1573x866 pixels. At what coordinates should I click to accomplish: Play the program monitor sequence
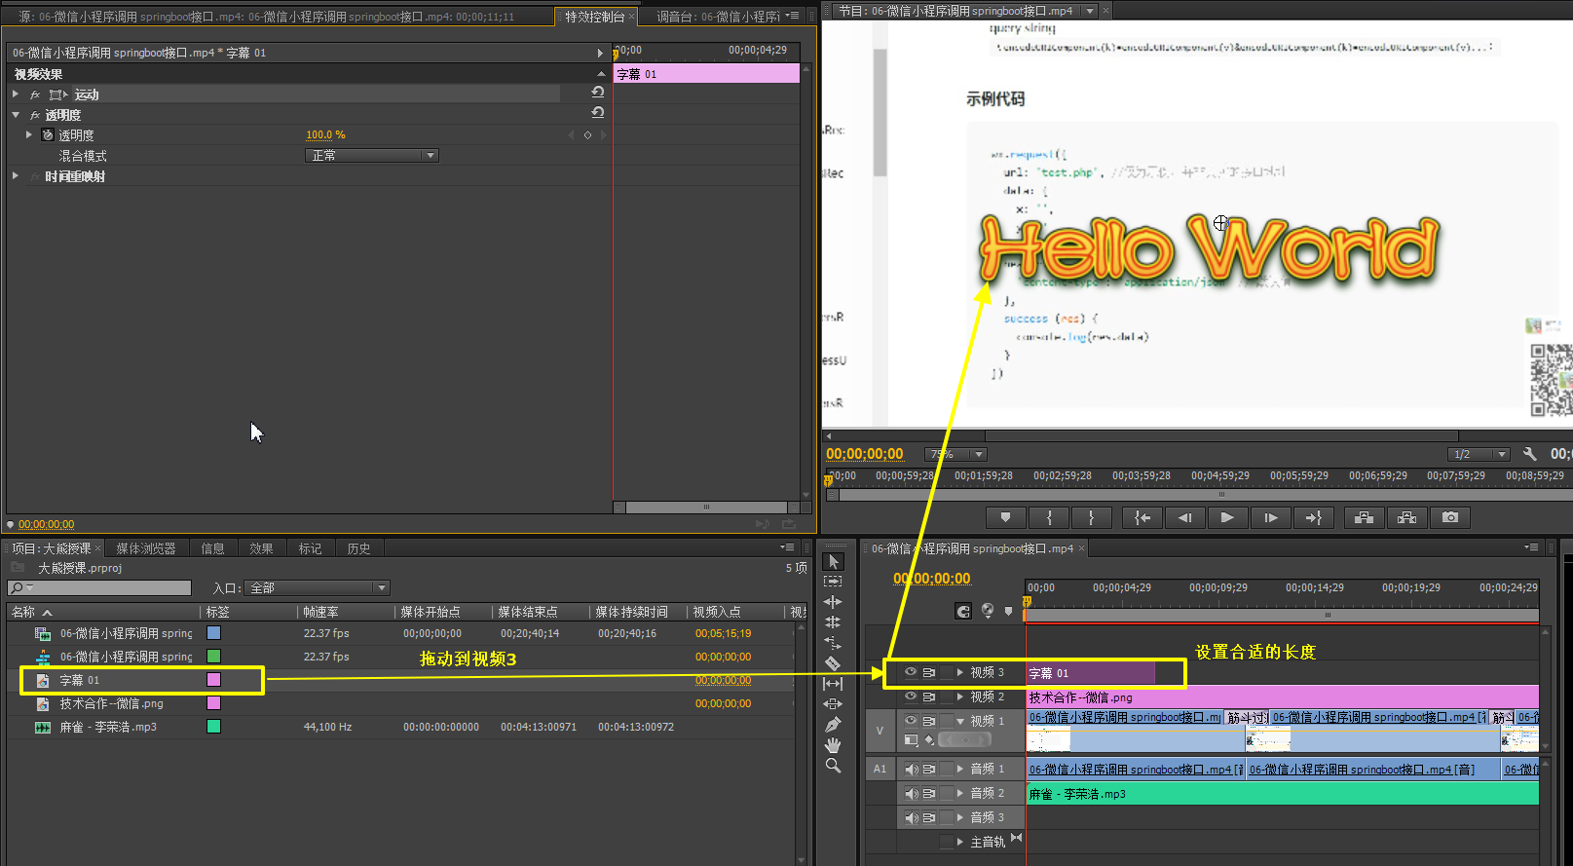click(1227, 517)
